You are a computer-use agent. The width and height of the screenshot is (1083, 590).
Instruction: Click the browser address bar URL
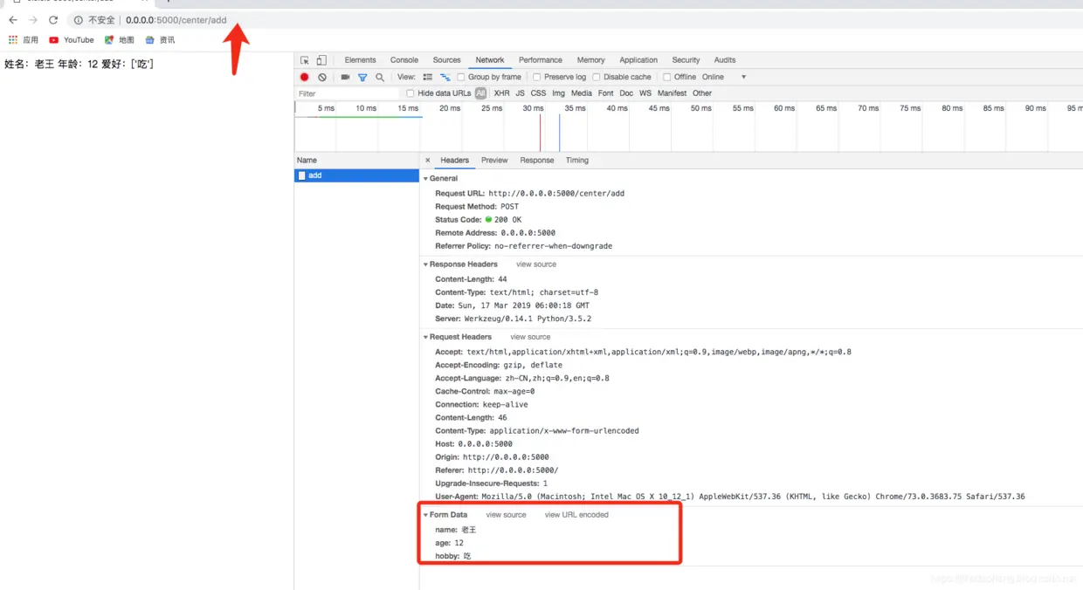coord(176,20)
